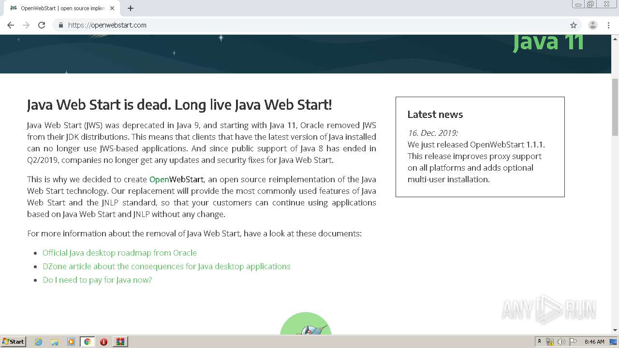Image resolution: width=619 pixels, height=348 pixels.
Task: Open Chrome three-dot menu
Action: click(x=608, y=25)
